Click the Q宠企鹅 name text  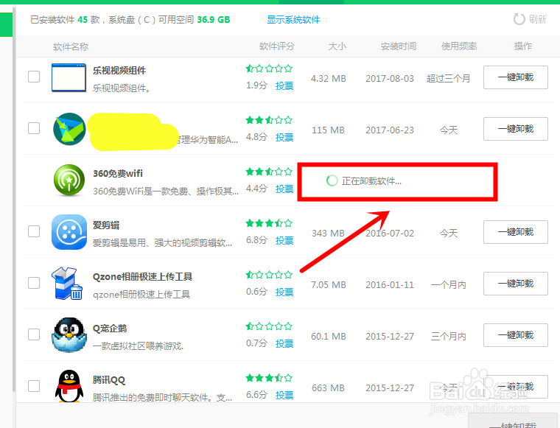click(x=110, y=329)
